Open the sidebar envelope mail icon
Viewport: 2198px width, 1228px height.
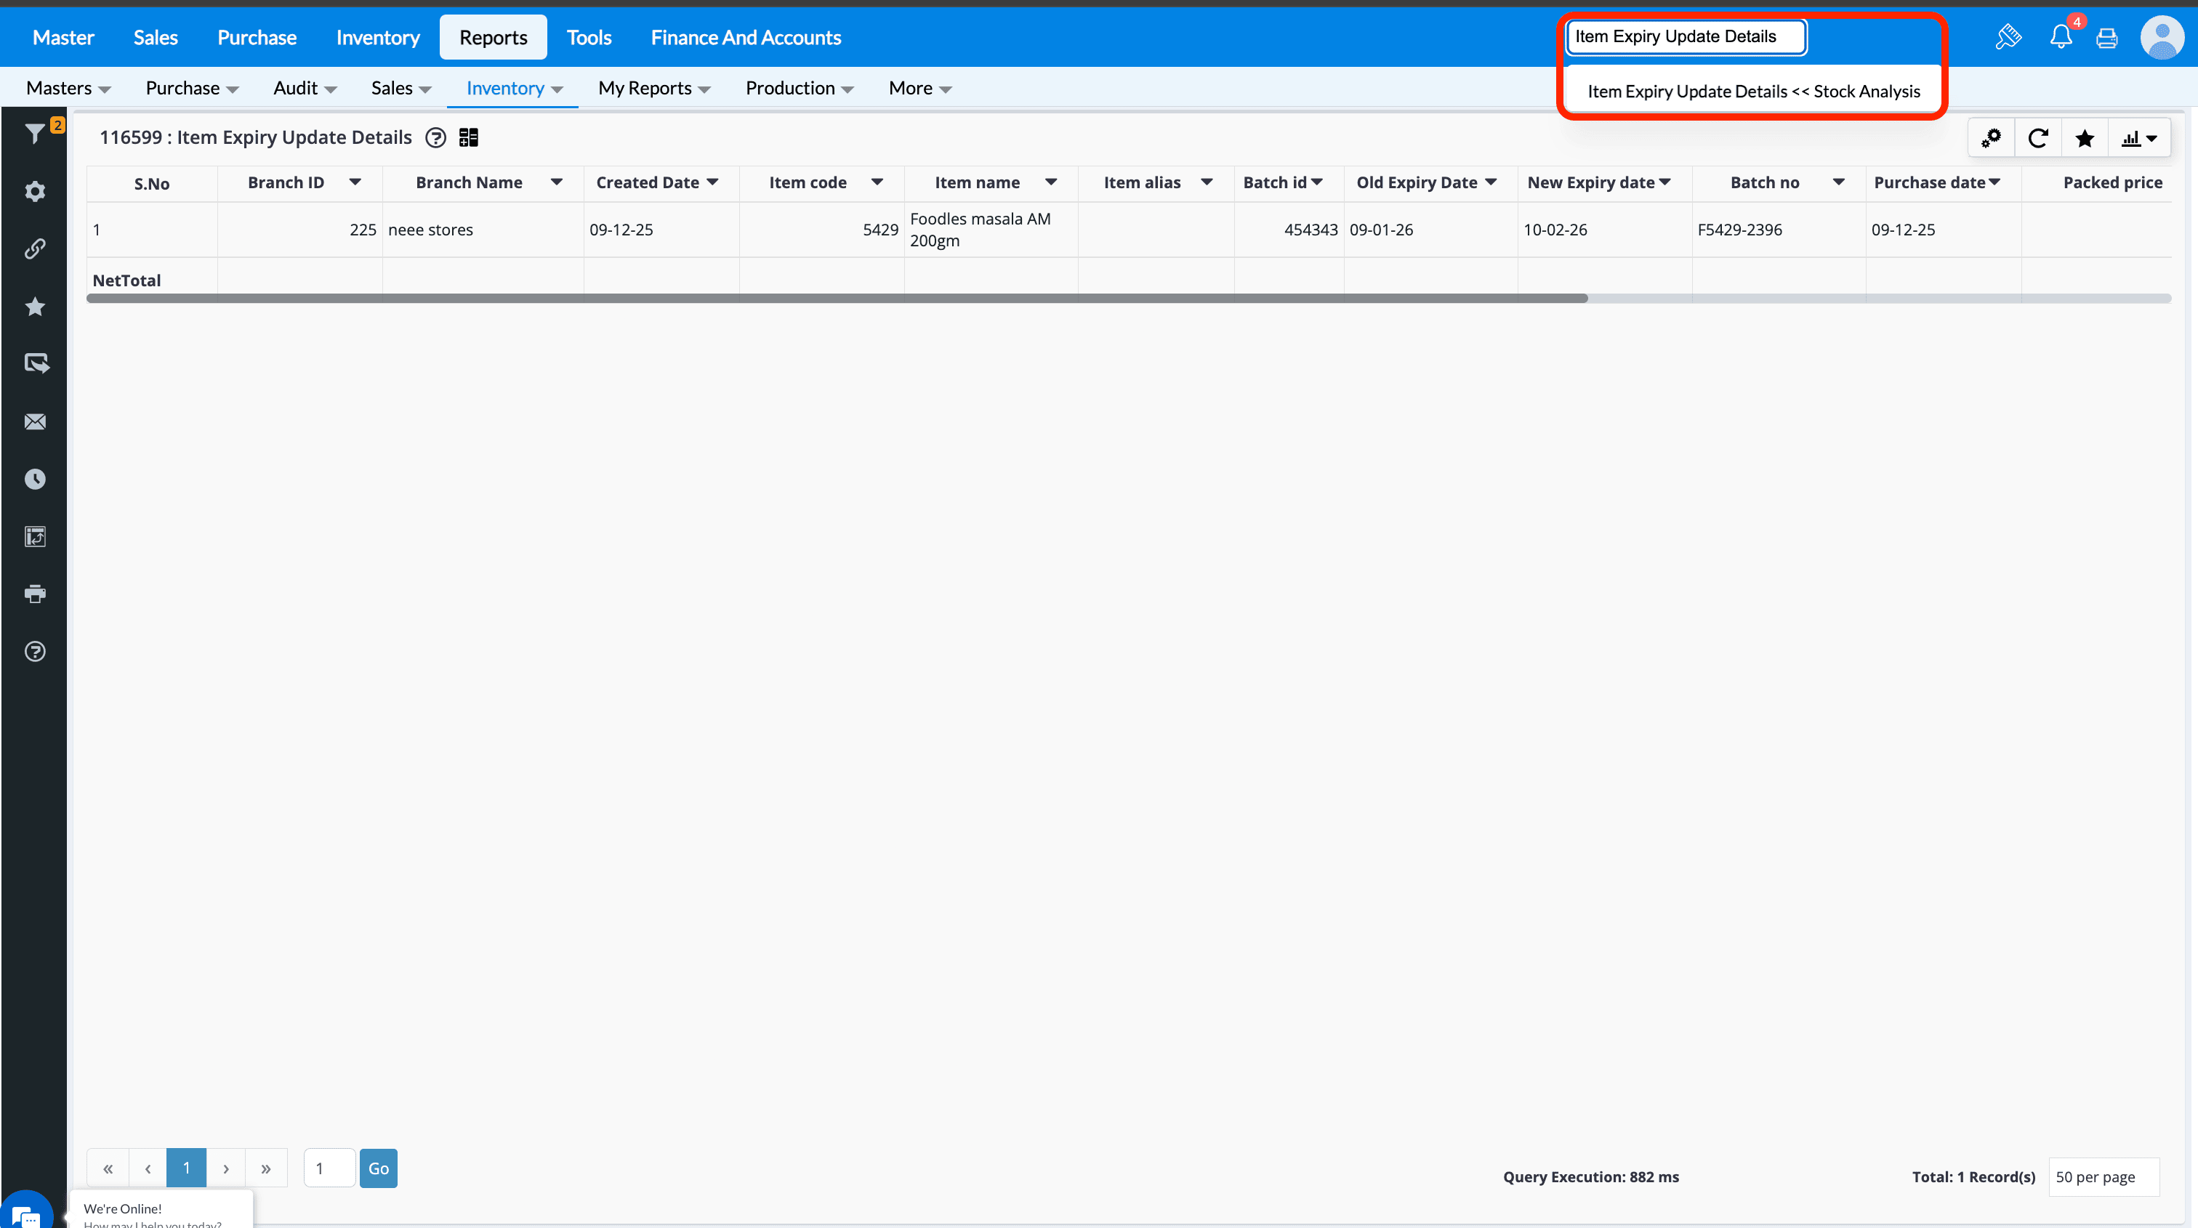pos(34,421)
